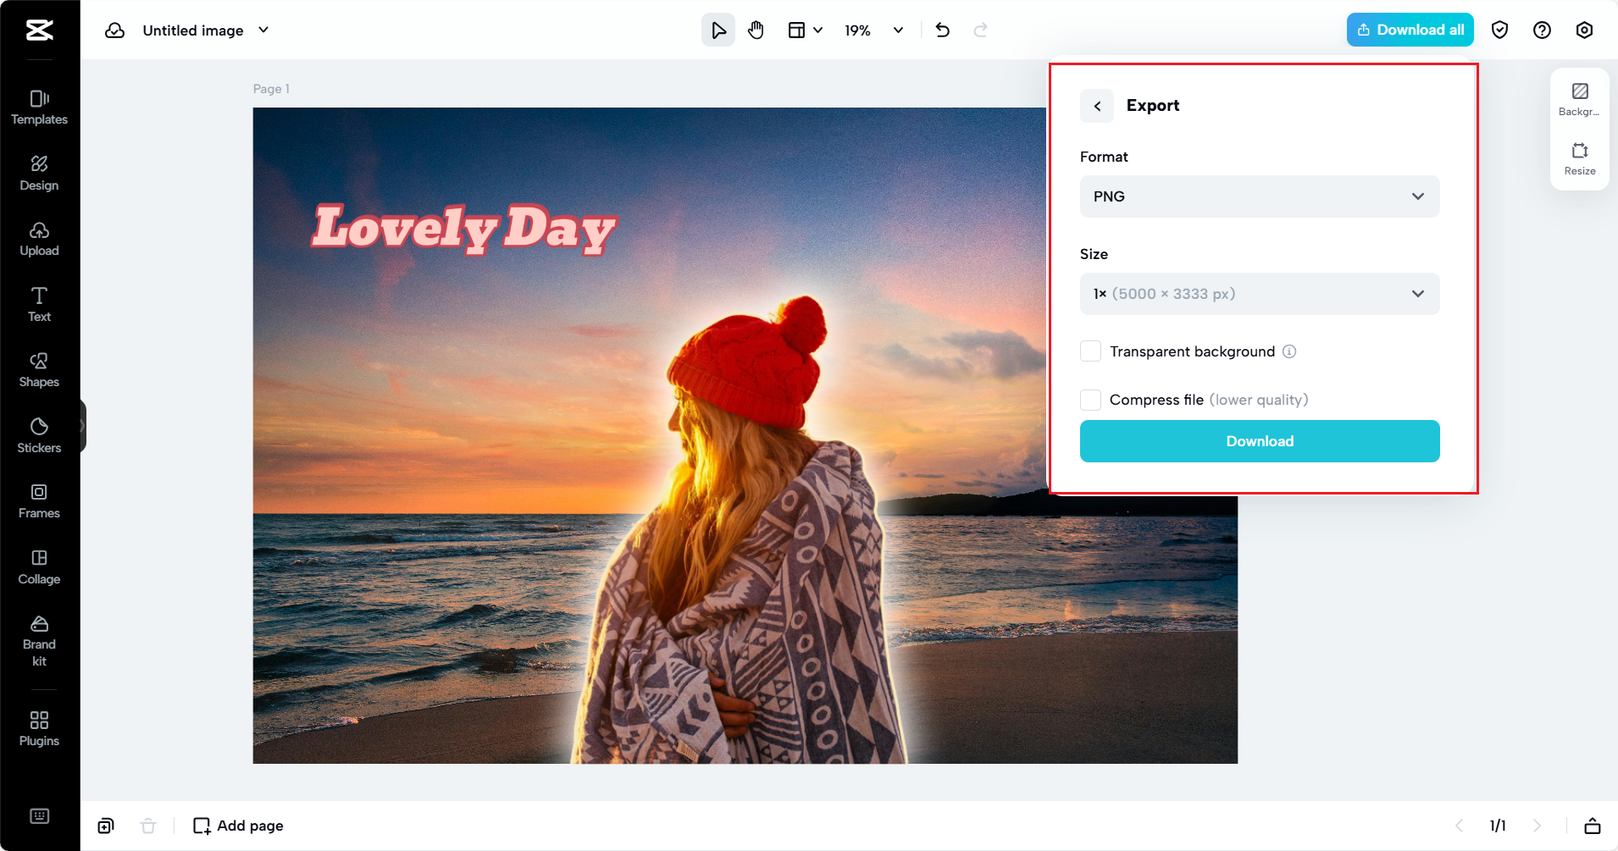This screenshot has height=851, width=1618.
Task: Click the undo arrow icon
Action: tap(942, 30)
